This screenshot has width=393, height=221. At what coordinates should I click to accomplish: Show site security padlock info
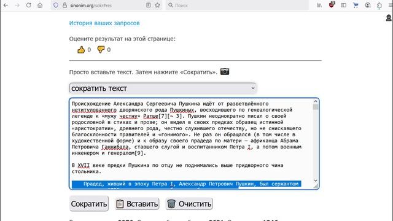64,5
